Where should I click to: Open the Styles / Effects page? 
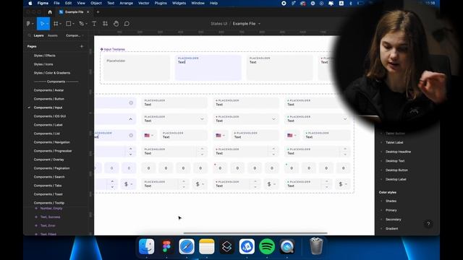tap(45, 56)
